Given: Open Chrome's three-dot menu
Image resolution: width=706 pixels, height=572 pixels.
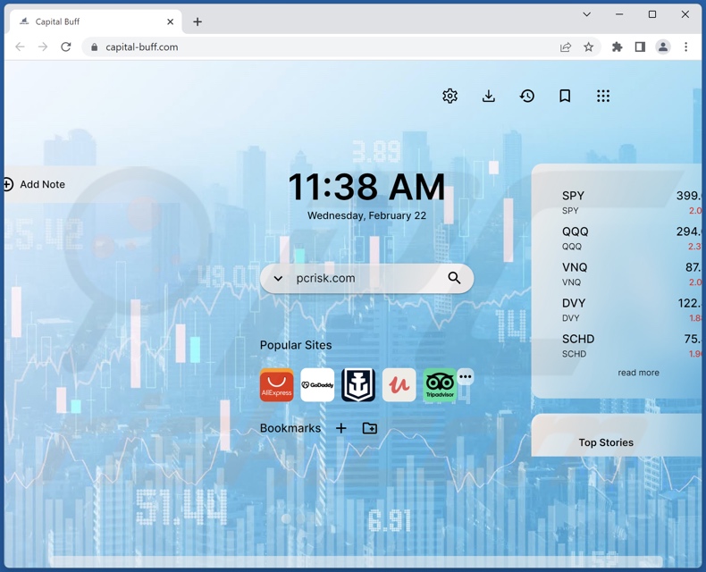Looking at the screenshot, I should [x=685, y=47].
